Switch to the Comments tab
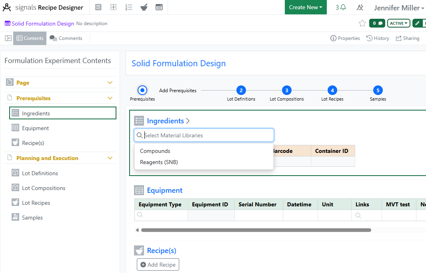 pos(66,38)
